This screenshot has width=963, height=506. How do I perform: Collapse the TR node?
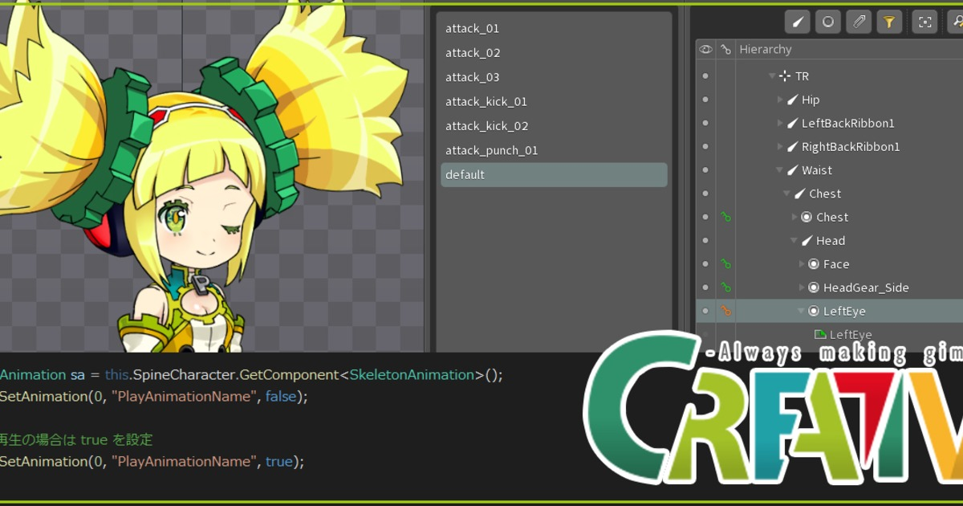tap(772, 76)
